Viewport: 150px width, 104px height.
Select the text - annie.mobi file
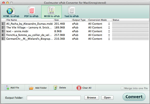click(17, 31)
